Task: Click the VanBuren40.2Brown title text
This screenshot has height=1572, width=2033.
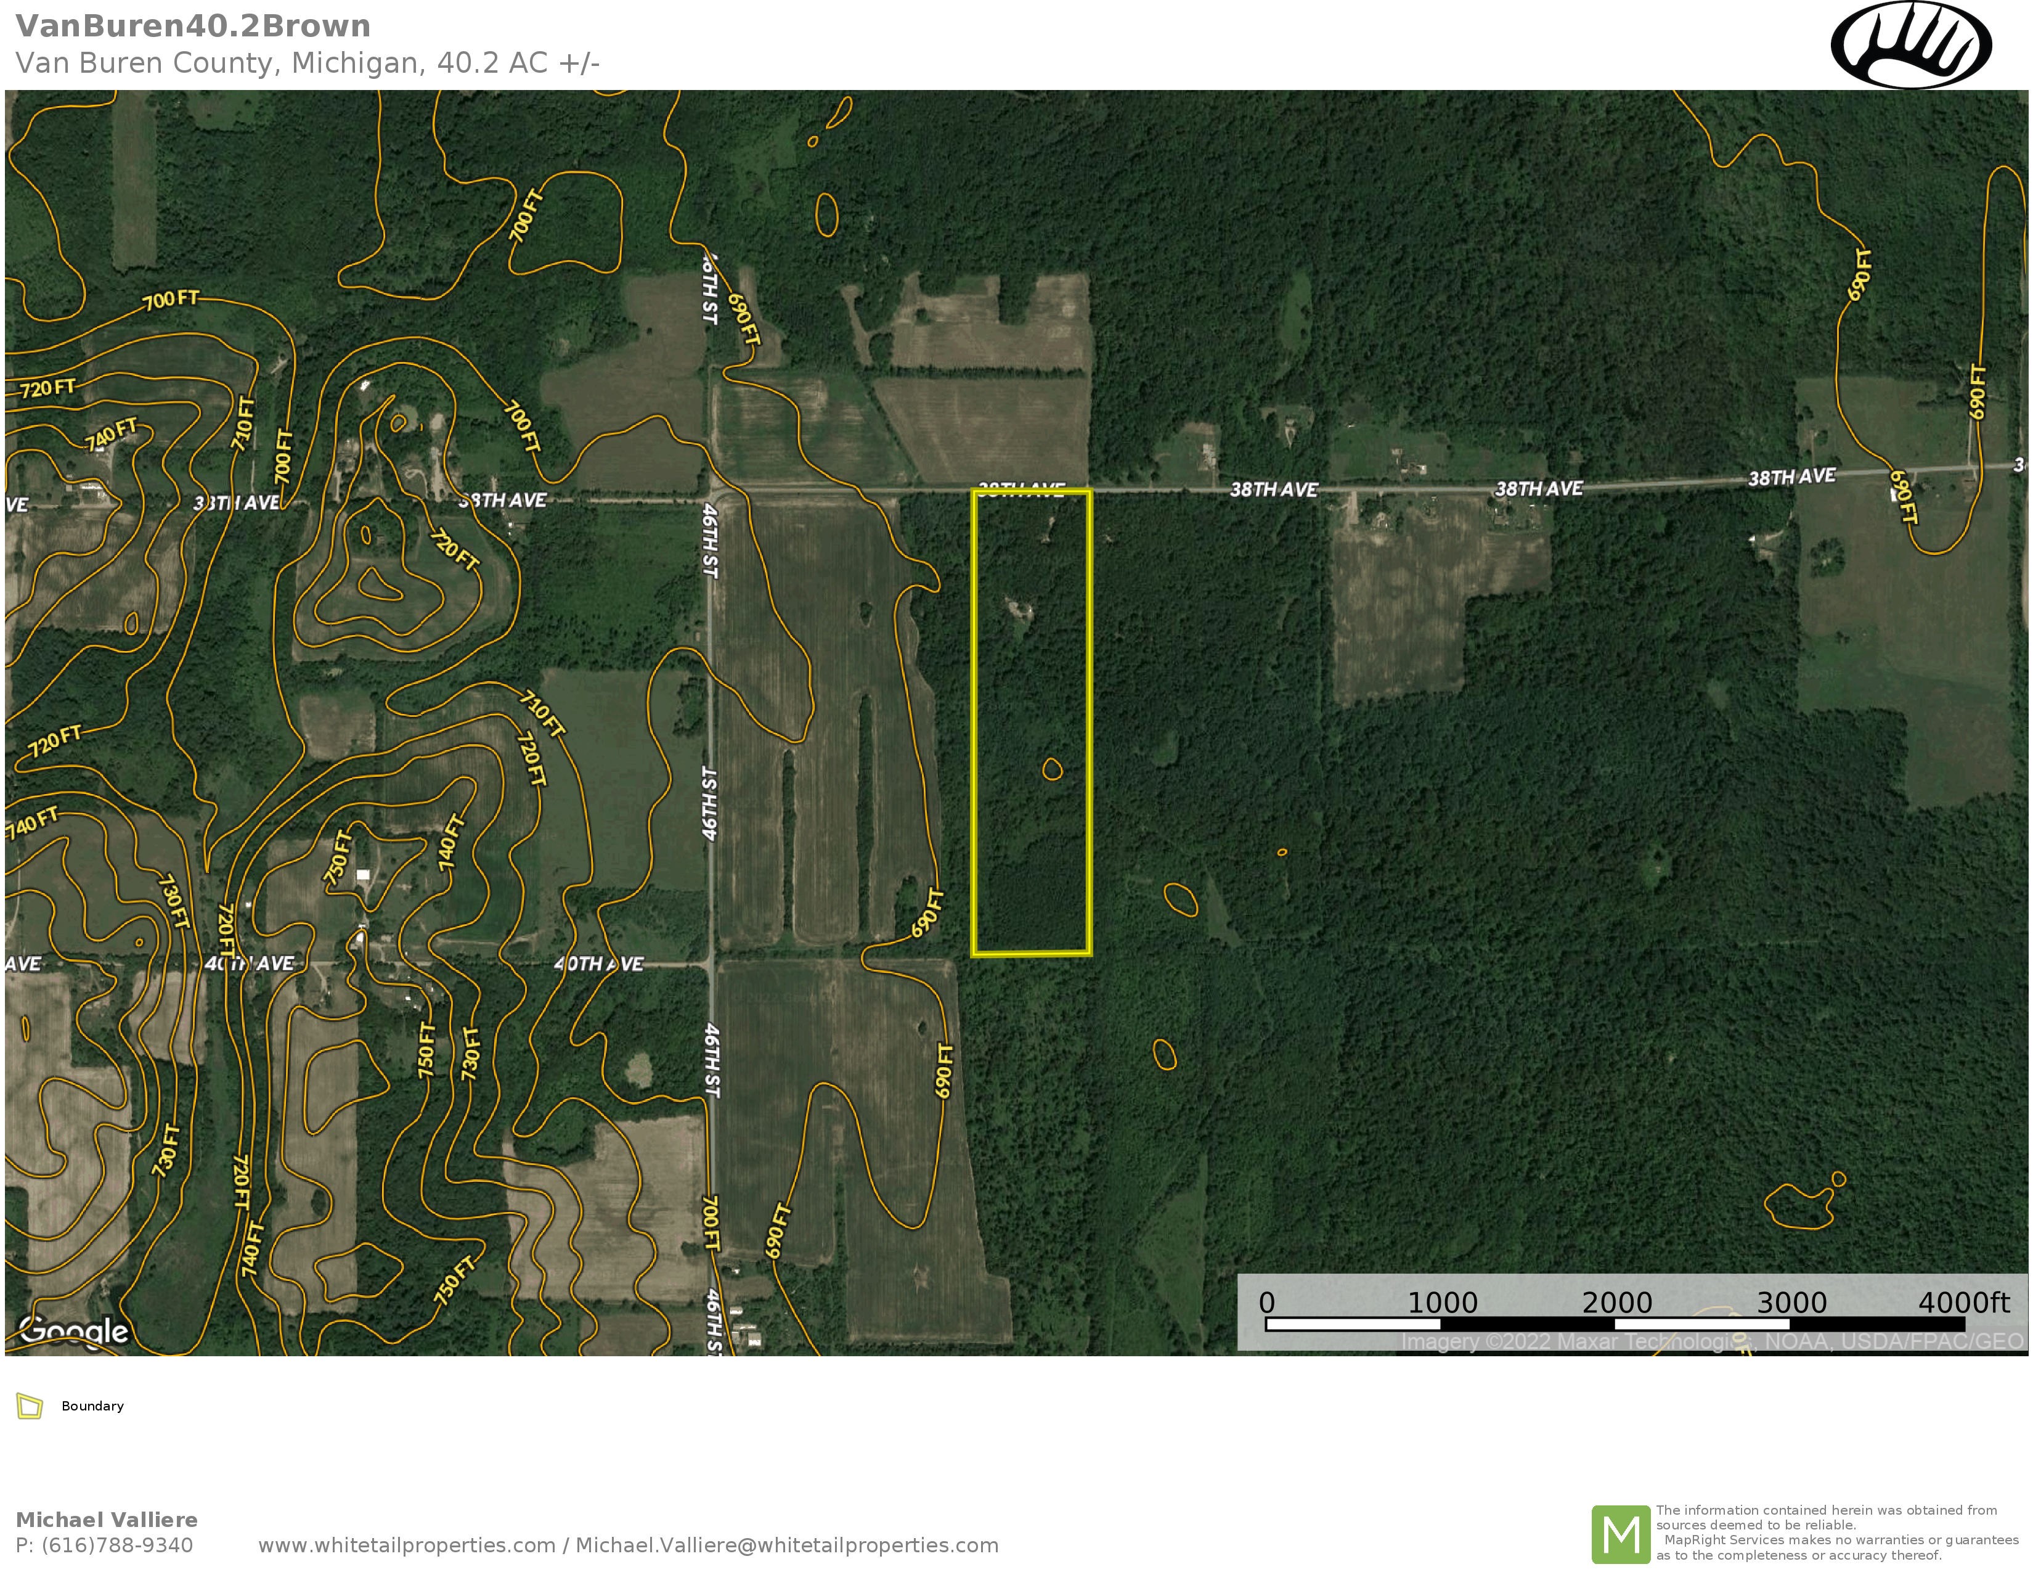Action: [x=193, y=26]
